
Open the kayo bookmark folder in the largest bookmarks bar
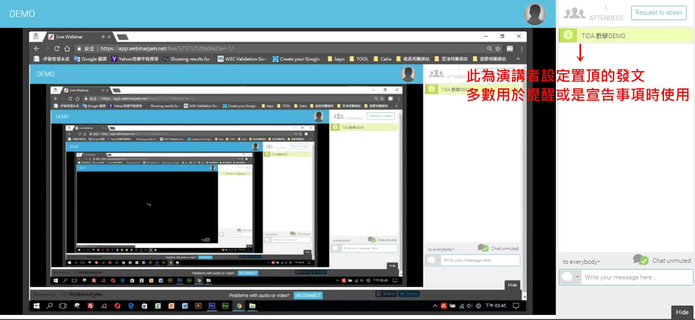336,59
